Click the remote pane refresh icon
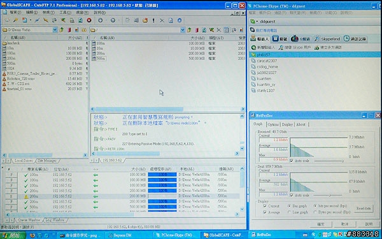382x239 pixels. point(204,30)
